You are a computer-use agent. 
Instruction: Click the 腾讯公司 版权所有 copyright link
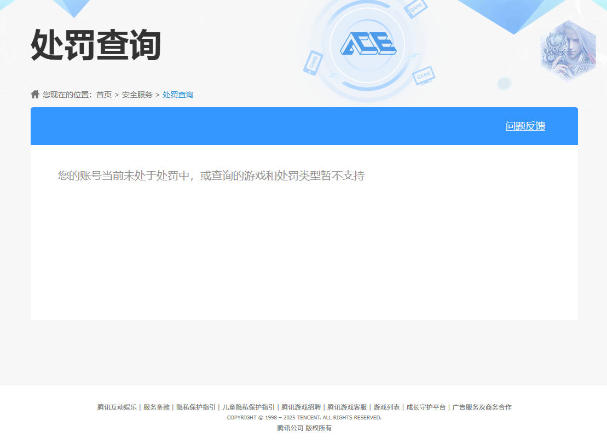point(304,428)
